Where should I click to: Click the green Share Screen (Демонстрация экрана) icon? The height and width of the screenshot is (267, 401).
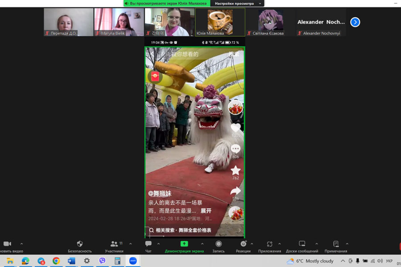184,244
